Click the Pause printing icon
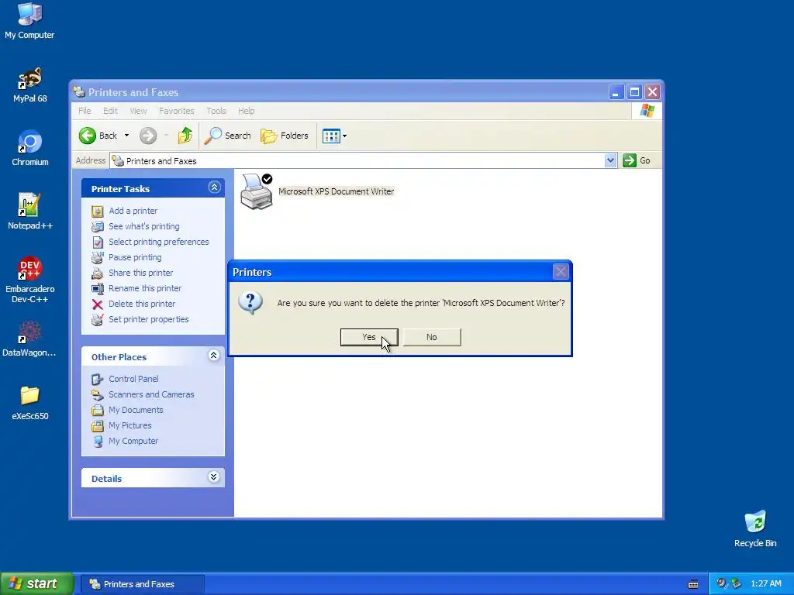794x595 pixels. click(97, 257)
